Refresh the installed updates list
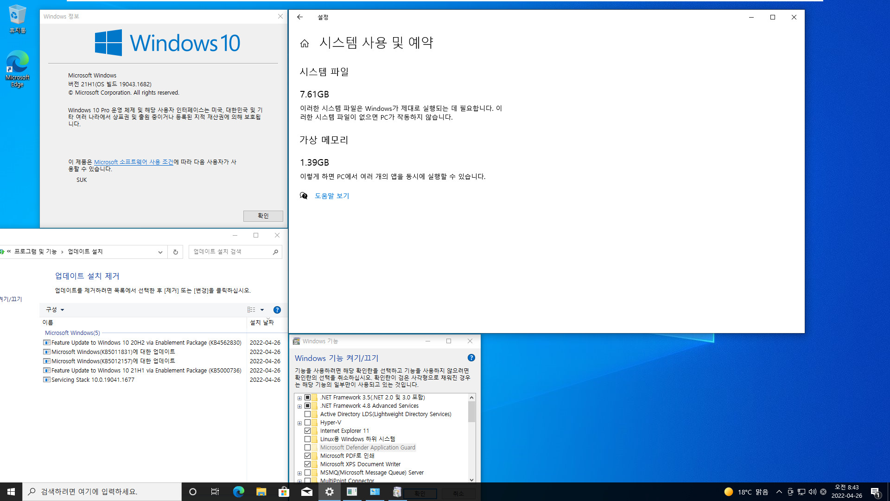890x501 pixels. (176, 252)
